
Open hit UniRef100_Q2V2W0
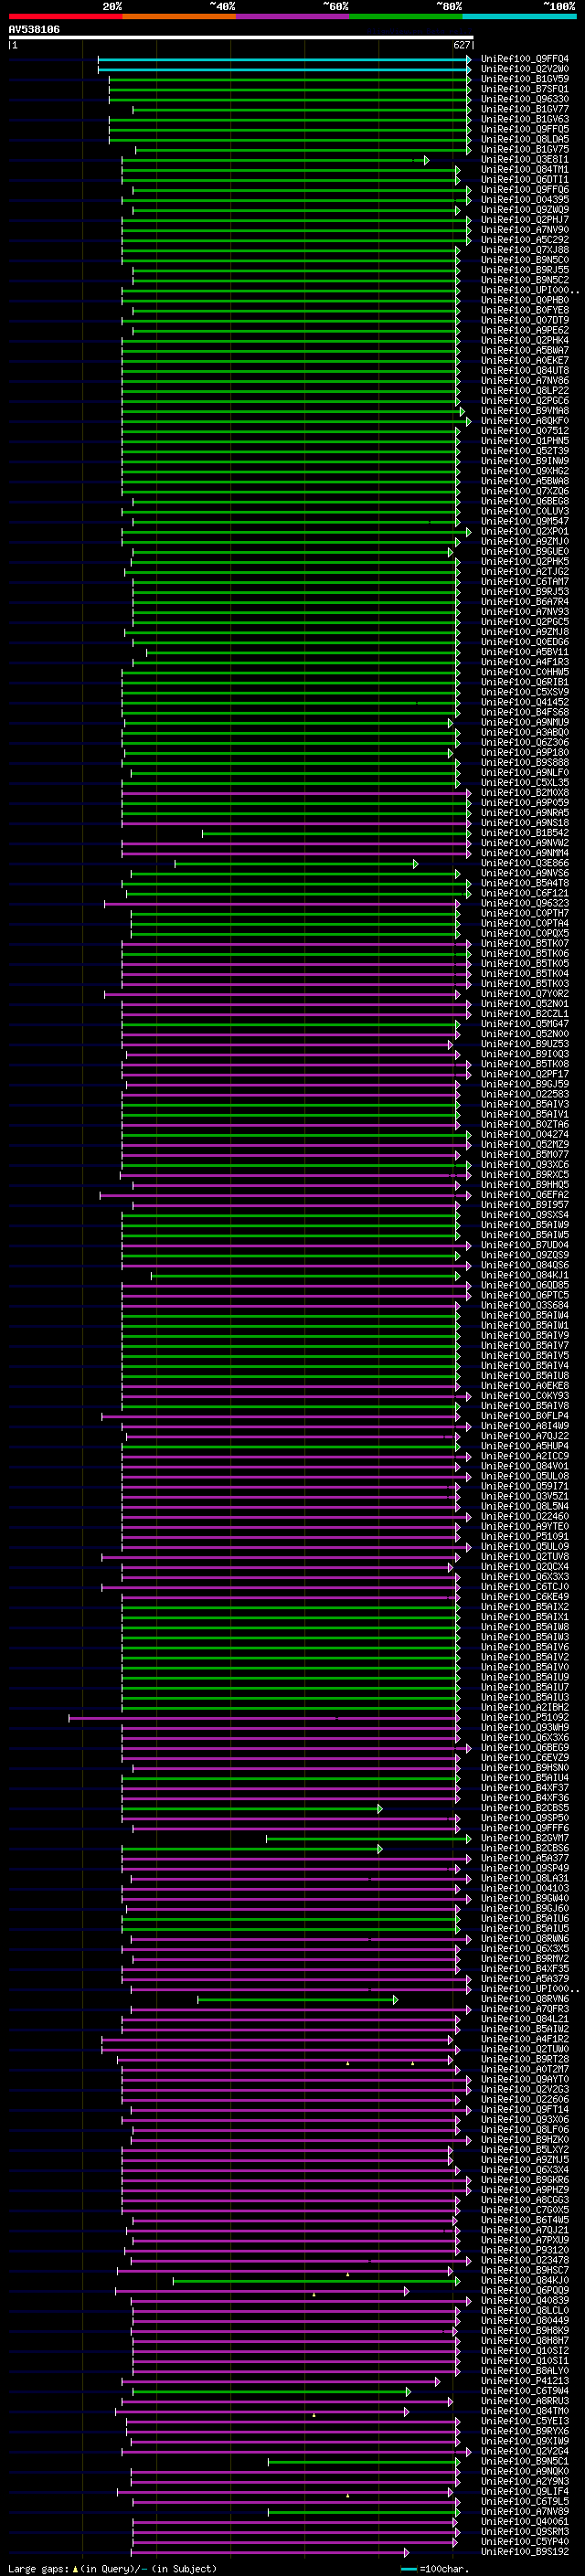[x=525, y=69]
